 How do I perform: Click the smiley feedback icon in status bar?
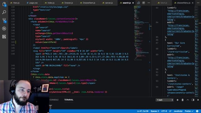tap(197, 111)
